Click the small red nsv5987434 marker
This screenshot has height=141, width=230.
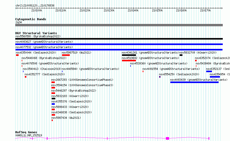point(52,120)
